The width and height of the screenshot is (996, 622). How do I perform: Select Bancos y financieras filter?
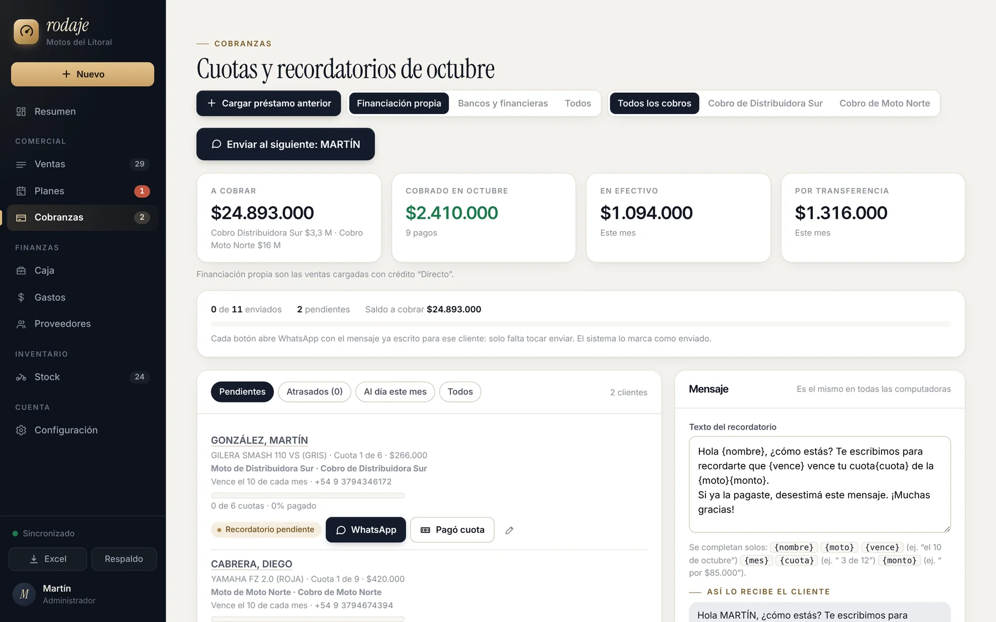coord(503,103)
